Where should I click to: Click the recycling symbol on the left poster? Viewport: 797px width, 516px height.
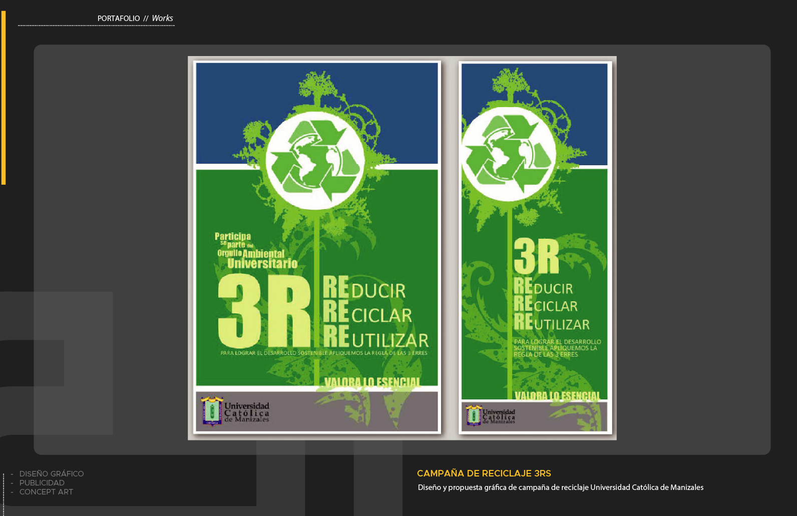click(315, 160)
